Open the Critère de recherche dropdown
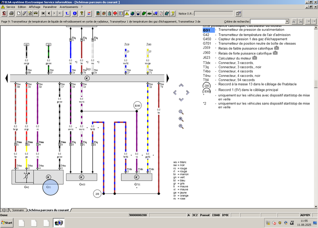Viewport: 318px width, 228px height. pos(287,21)
